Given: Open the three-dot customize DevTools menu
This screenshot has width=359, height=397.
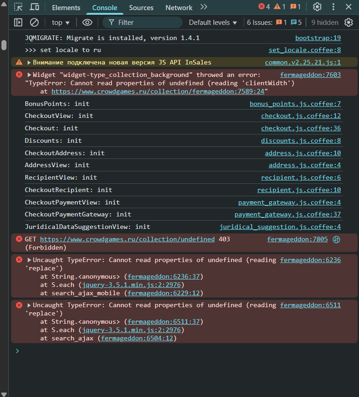Looking at the screenshot, I should tap(334, 7).
